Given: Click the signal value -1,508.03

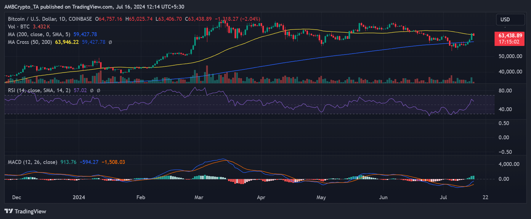Looking at the screenshot, I should [x=113, y=162].
